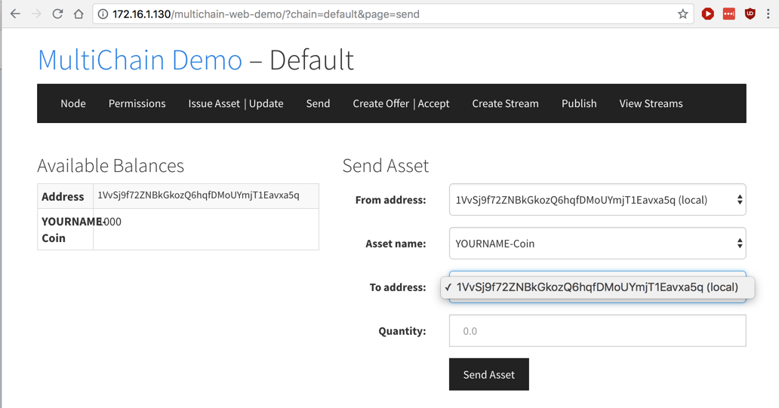This screenshot has width=779, height=408.
Task: Bookmark this page with the star
Action: coord(683,14)
